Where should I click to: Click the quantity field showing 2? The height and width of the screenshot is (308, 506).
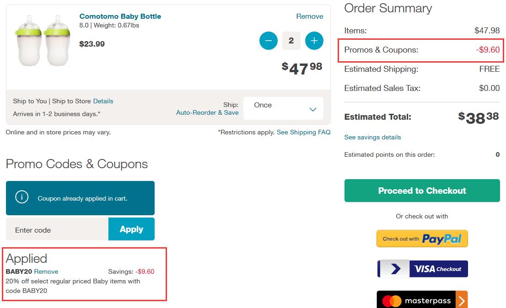tap(291, 41)
